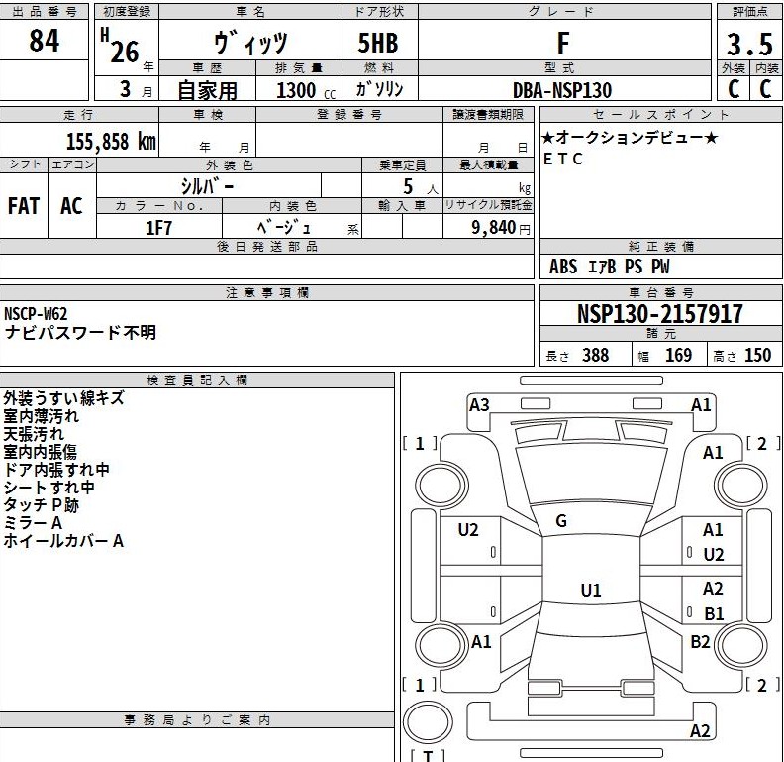Select the mileage 155,858 km
Screen dimensions: 784x762
[111, 141]
